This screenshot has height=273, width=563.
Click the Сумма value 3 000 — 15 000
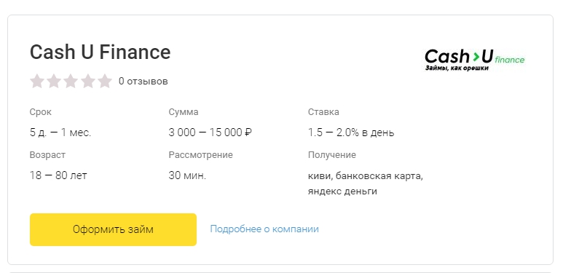coord(206,132)
